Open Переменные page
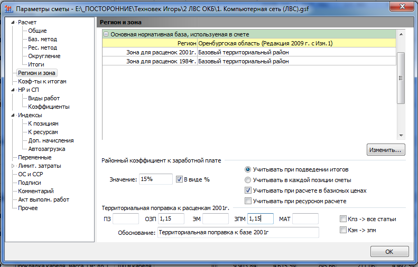Screen dimensions: 418x267 click(x=35, y=157)
